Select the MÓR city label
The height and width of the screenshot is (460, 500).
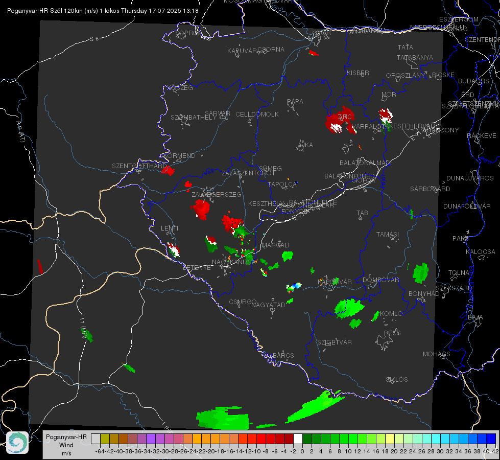click(x=389, y=95)
